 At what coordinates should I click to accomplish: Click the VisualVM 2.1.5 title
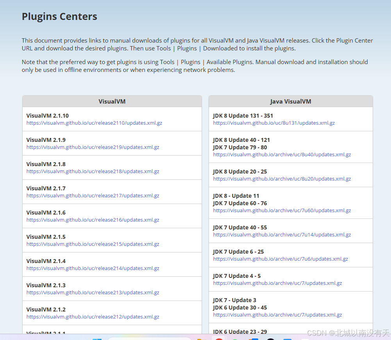[46, 237]
